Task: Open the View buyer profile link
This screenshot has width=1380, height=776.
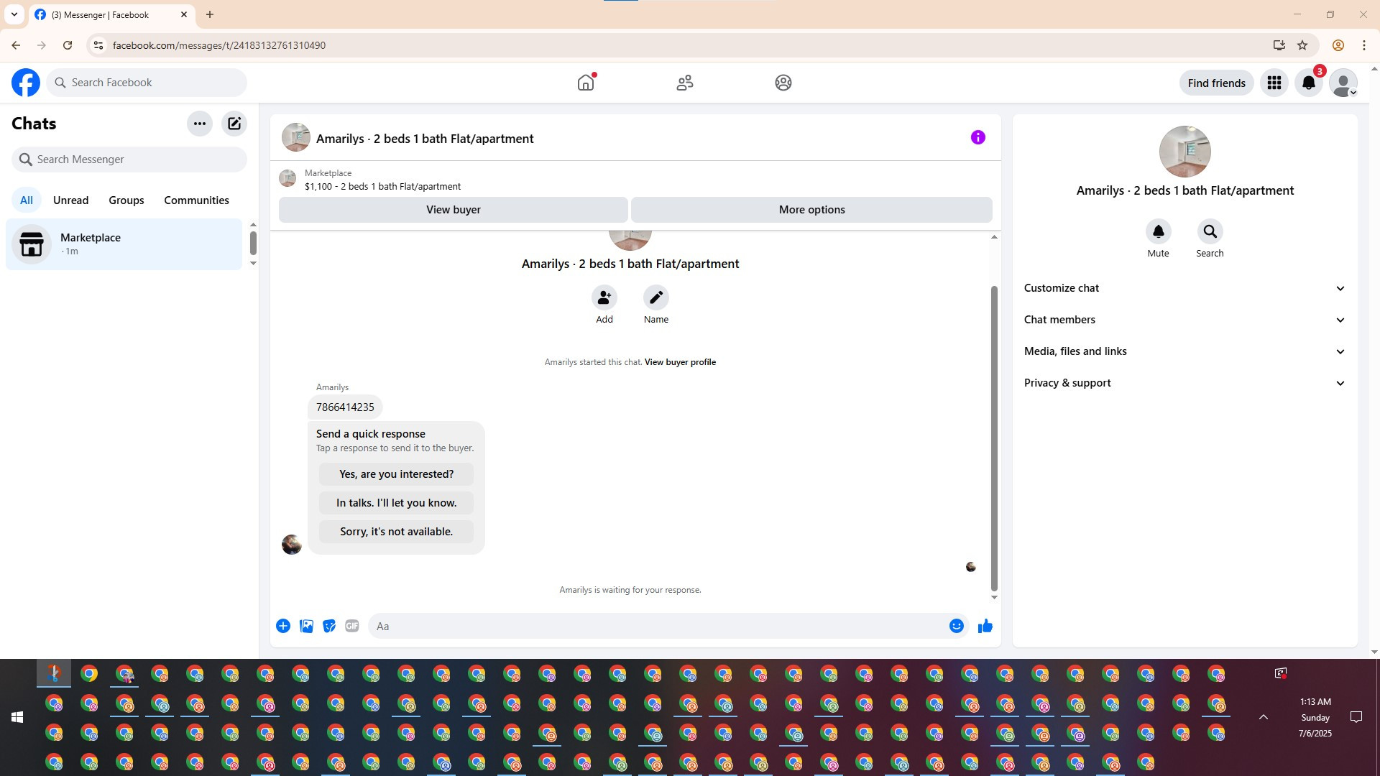Action: coord(680,362)
